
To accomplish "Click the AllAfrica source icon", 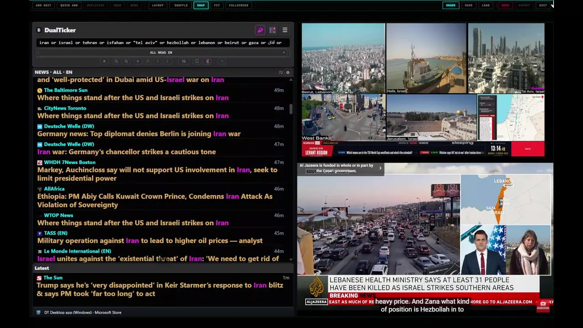I will coord(40,189).
